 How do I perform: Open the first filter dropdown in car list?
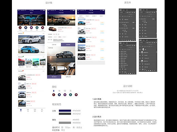tap(81, 16)
